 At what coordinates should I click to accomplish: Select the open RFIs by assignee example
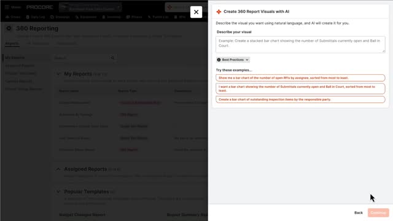pos(300,78)
